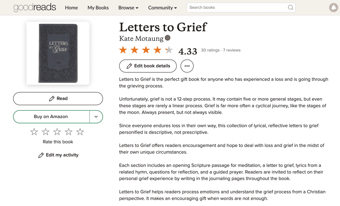Expand the Community dropdown
Viewport: 340px width, 206px height.
[x=162, y=8]
